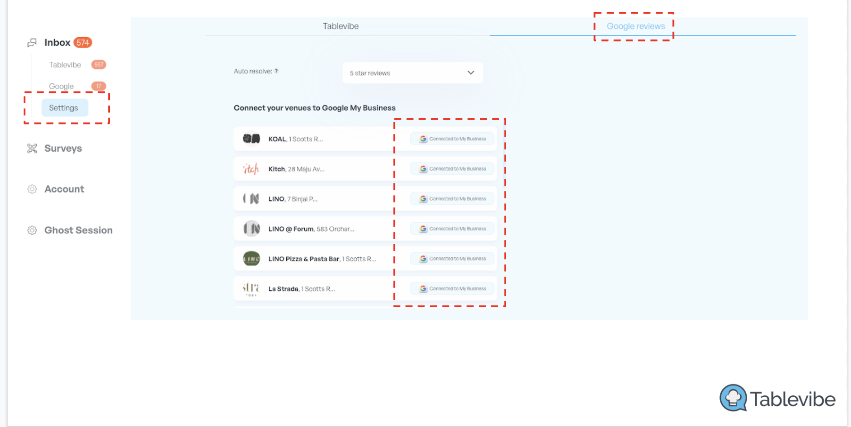
Task: Open Google inbox in sidebar
Action: tap(61, 86)
